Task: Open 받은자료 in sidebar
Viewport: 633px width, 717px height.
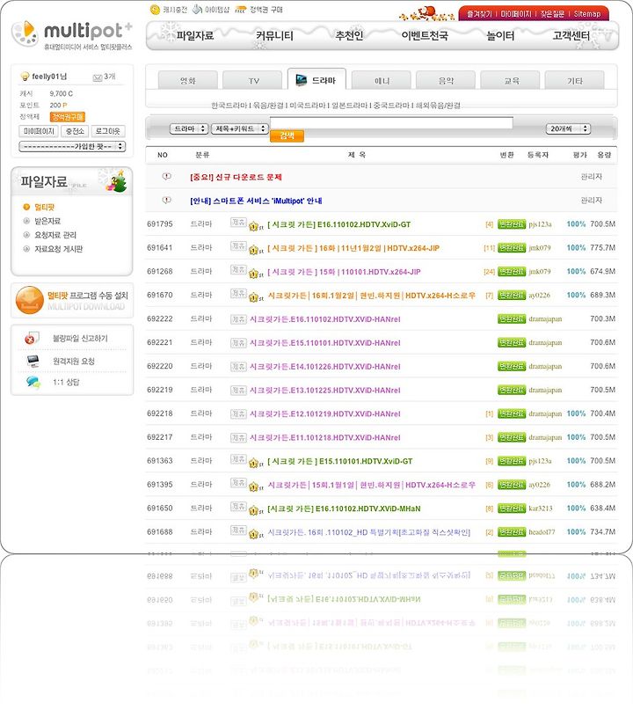Action: 47,221
